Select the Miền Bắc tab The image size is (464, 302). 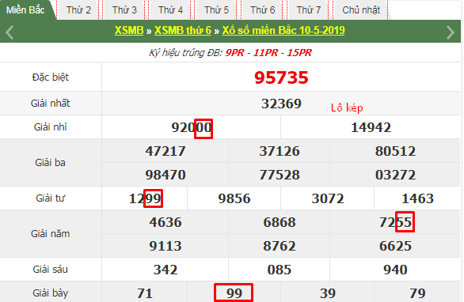coord(26,10)
